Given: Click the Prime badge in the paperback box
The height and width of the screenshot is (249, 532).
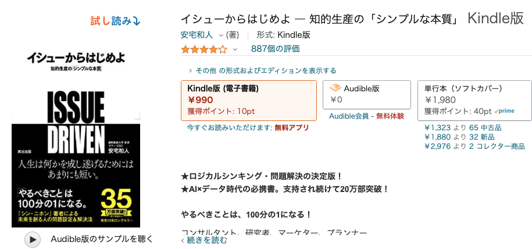Looking at the screenshot, I should 505,111.
